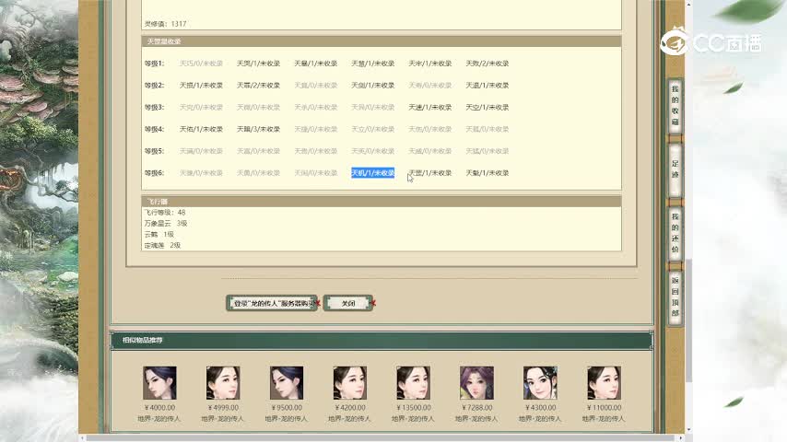Image resolution: width=787 pixels, height=442 pixels.
Task: Click the 关闭 button
Action: click(347, 303)
